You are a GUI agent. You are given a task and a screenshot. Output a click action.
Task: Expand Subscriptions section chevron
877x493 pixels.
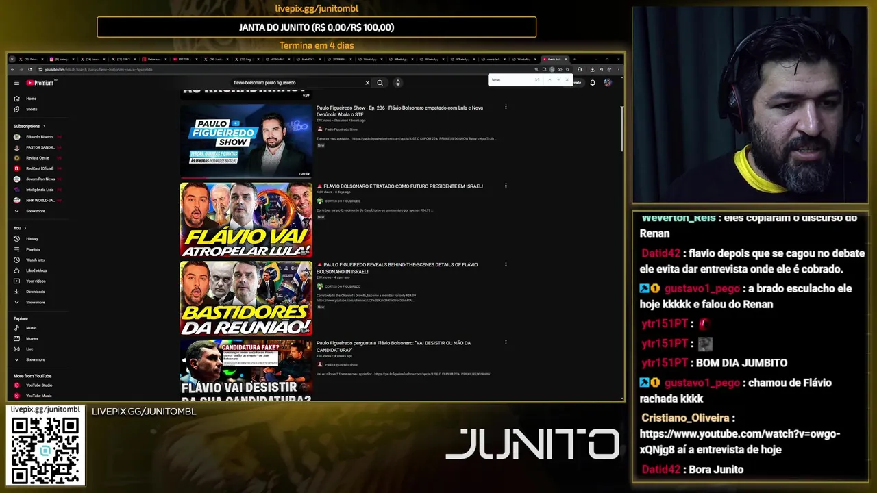pos(44,126)
